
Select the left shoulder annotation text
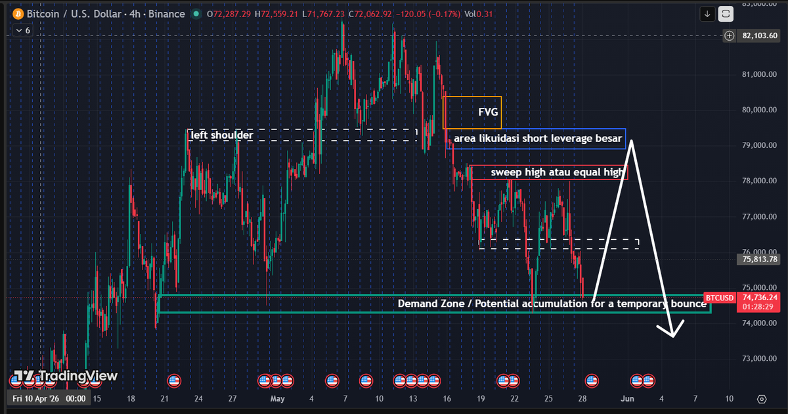click(221, 135)
